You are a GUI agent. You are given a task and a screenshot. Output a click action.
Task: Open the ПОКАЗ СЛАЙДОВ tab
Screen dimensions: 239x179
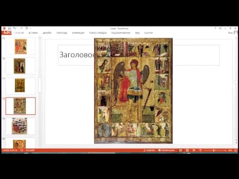tap(98, 33)
